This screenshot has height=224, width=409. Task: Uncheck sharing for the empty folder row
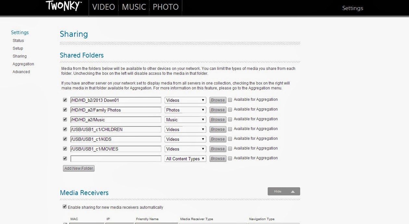click(65, 158)
